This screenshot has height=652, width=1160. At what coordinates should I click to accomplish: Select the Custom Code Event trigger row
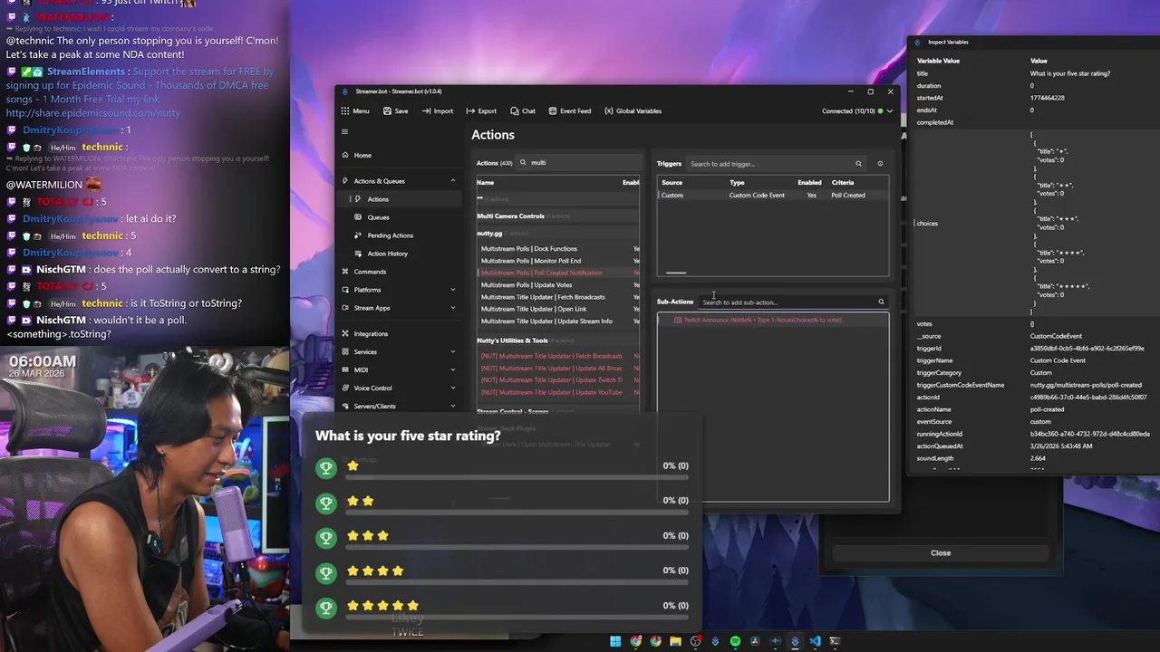tap(773, 196)
